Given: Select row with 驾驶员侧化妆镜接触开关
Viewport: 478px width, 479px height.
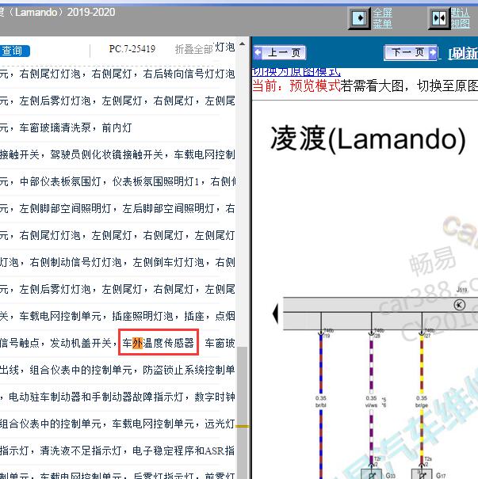Looking at the screenshot, I should 117,154.
